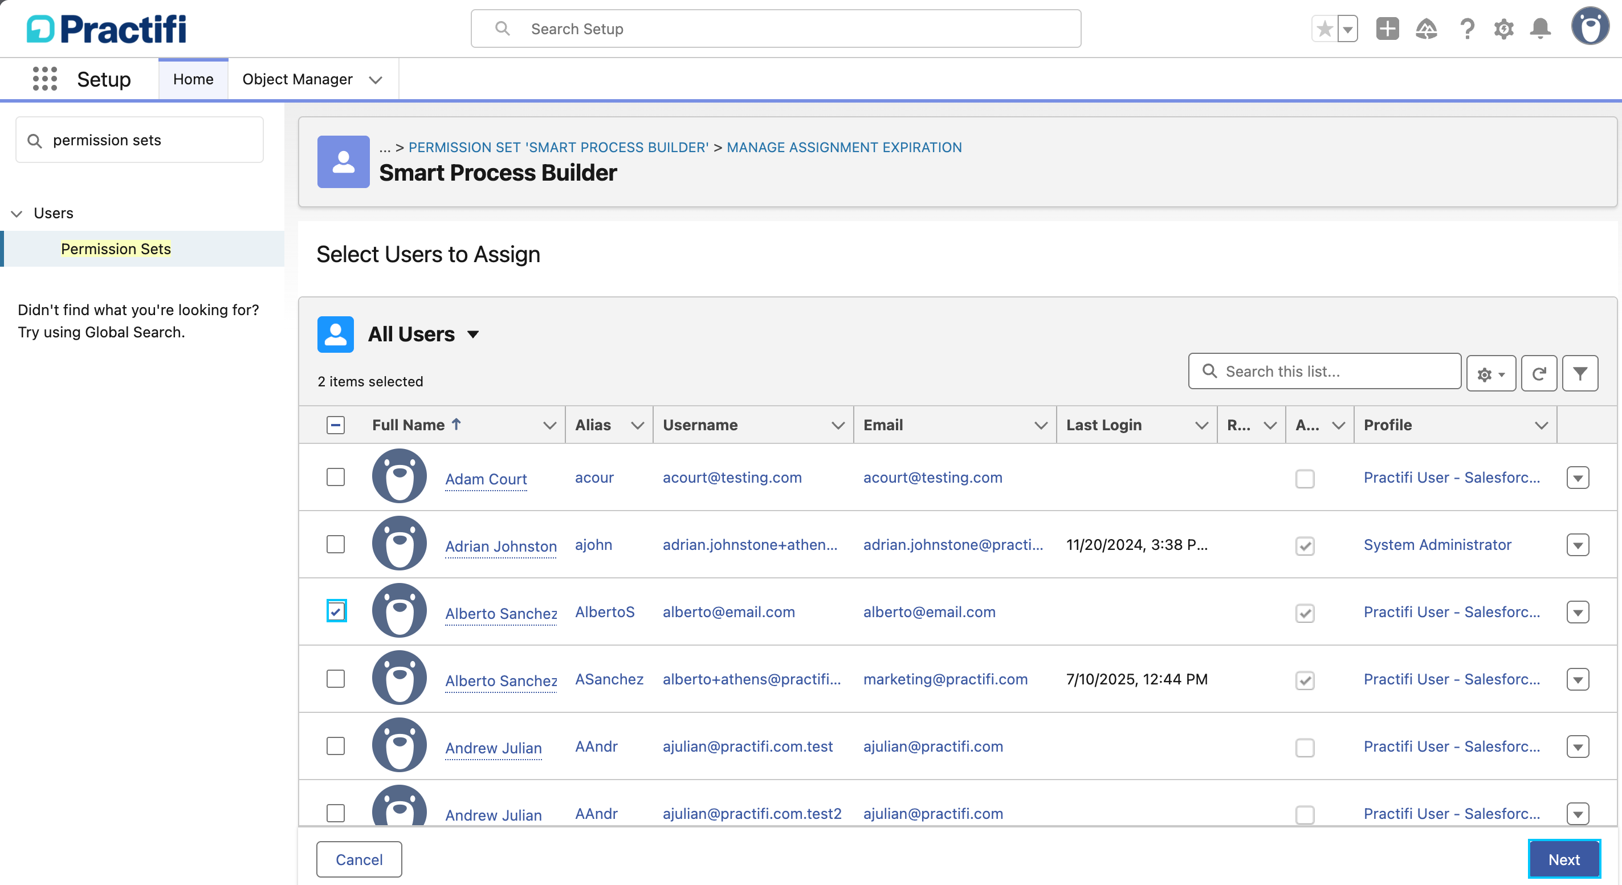Click the avatar in AlbertoS row
The width and height of the screenshot is (1622, 885).
[x=399, y=610]
